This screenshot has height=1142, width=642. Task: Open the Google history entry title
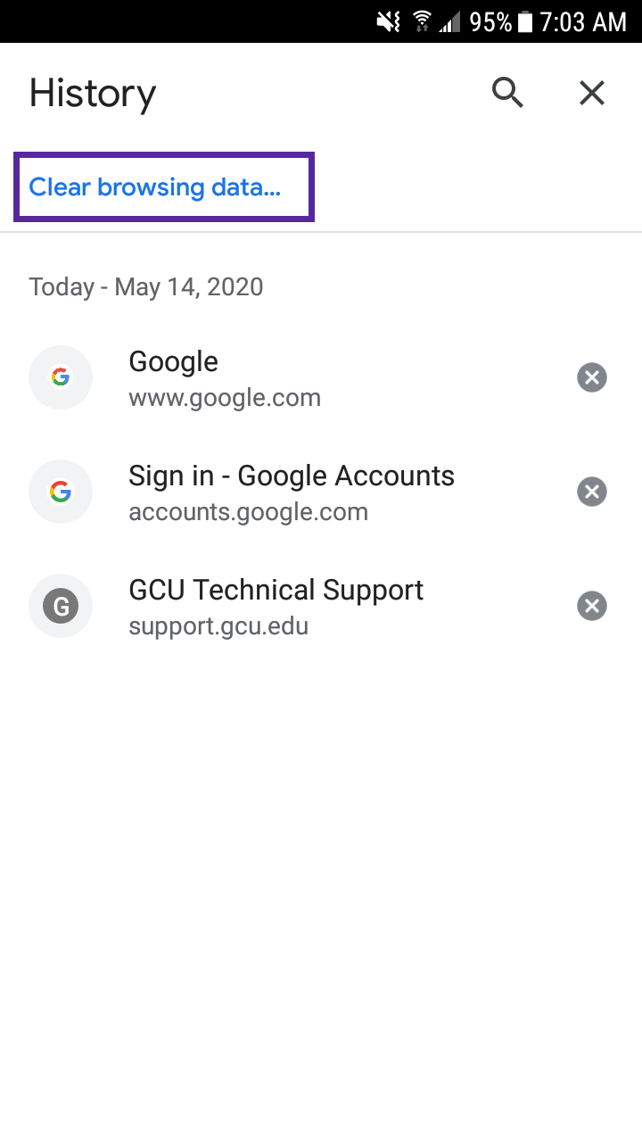(x=174, y=361)
